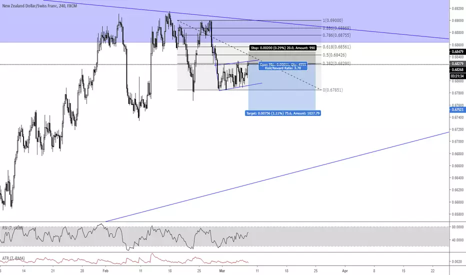Click the 0.65800 price axis tick
Viewport: 466px width, 275px height.
457,214
